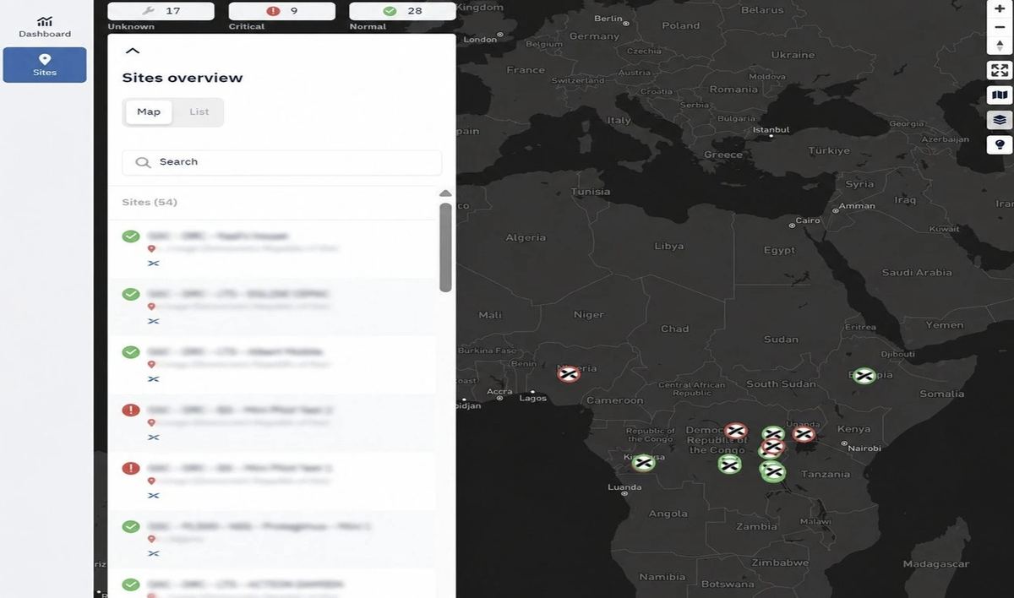
Task: Click the green check icon of the third site row
Action: (131, 352)
